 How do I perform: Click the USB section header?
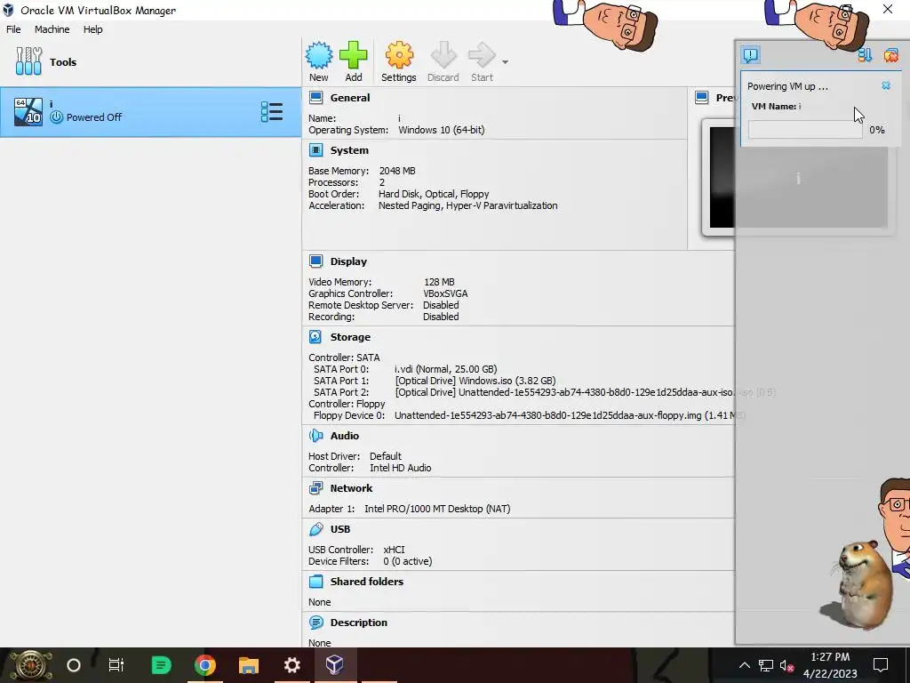(x=340, y=529)
